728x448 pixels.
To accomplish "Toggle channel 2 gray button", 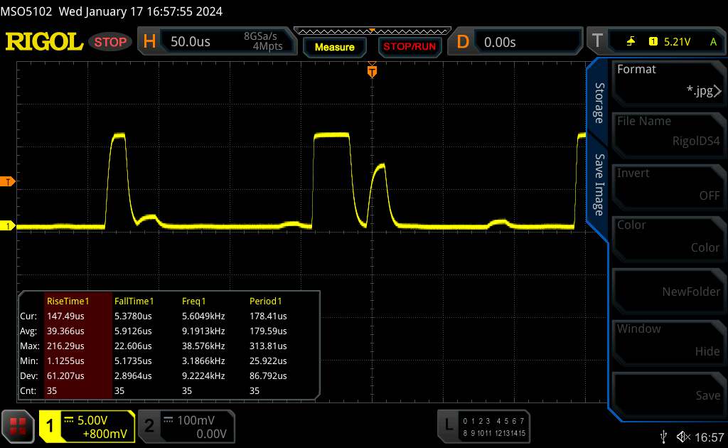I will pyautogui.click(x=186, y=426).
